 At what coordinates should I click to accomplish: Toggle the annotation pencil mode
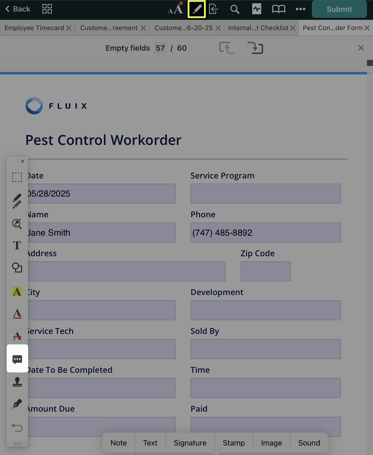(197, 9)
